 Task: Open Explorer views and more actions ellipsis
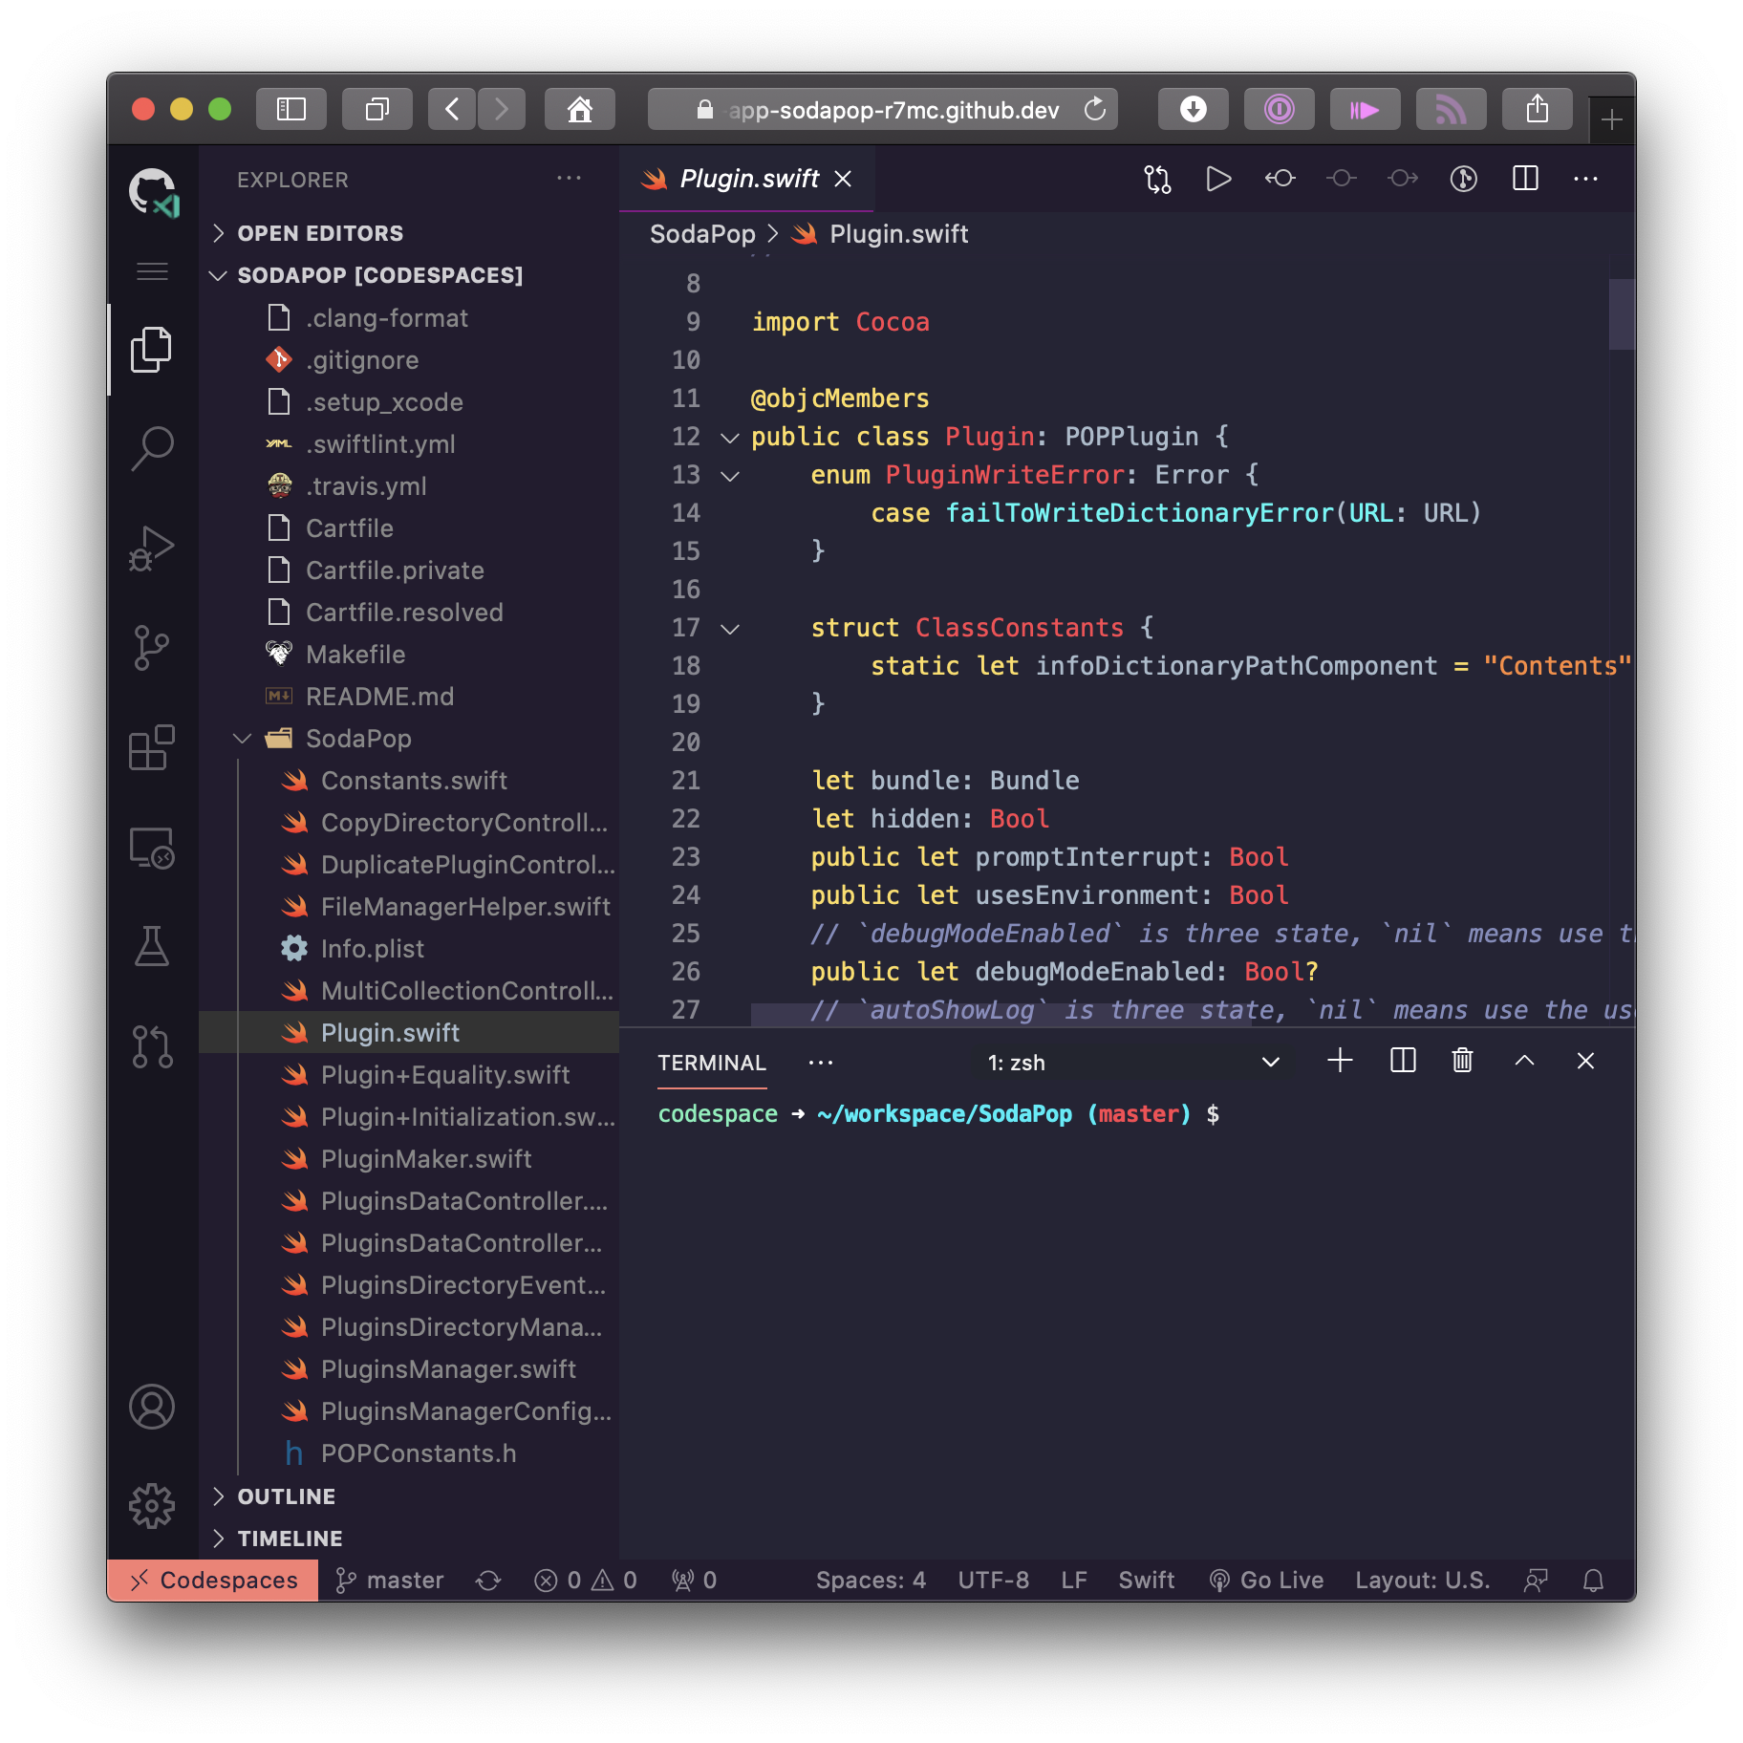pyautogui.click(x=570, y=178)
